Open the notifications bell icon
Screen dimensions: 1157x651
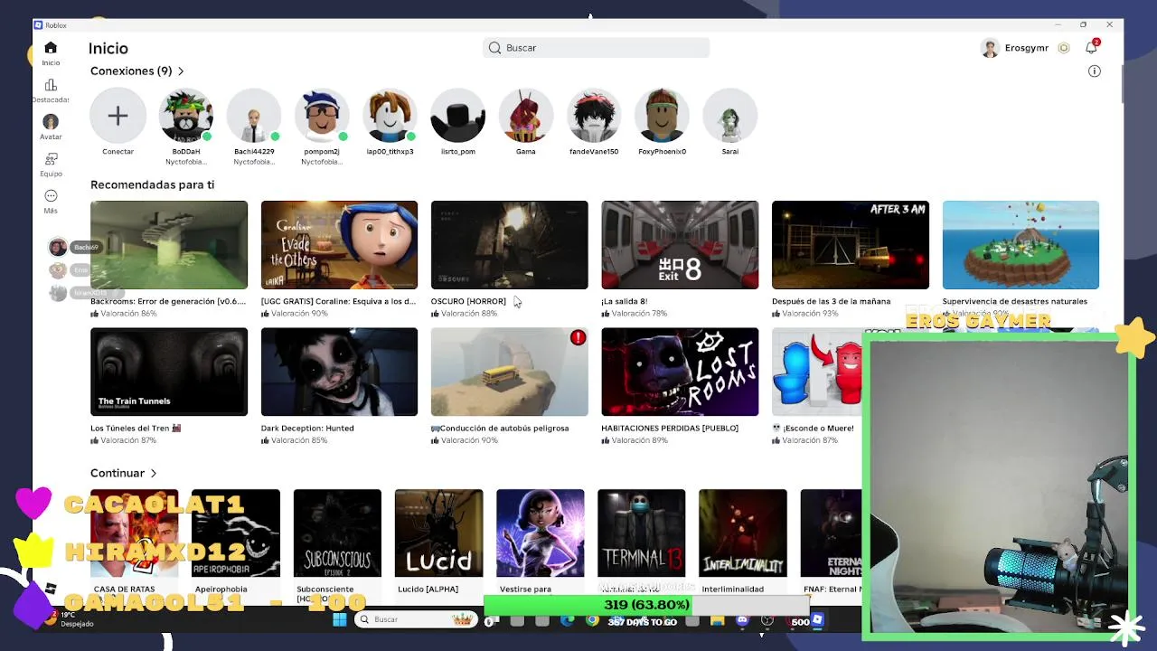coord(1092,47)
